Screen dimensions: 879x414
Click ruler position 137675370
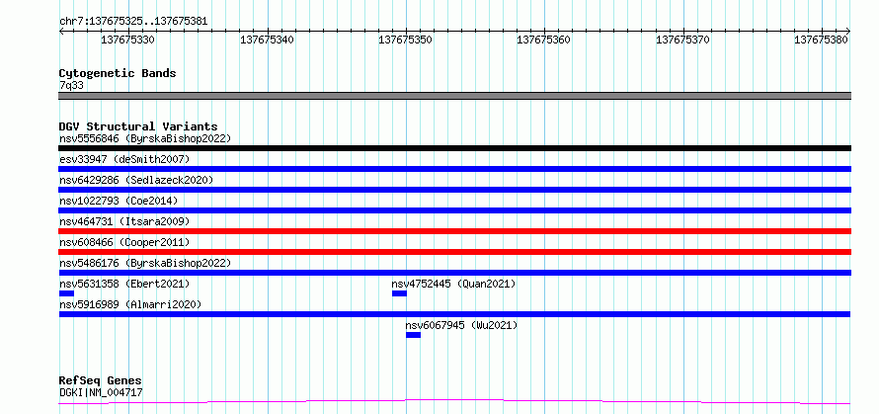click(x=682, y=40)
